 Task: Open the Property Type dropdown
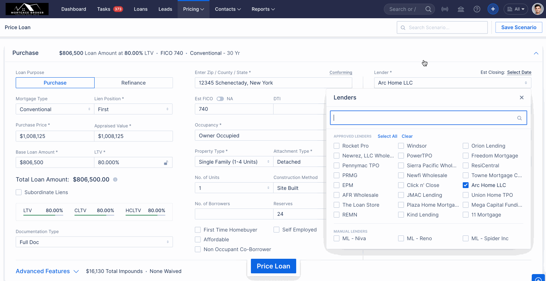click(234, 161)
